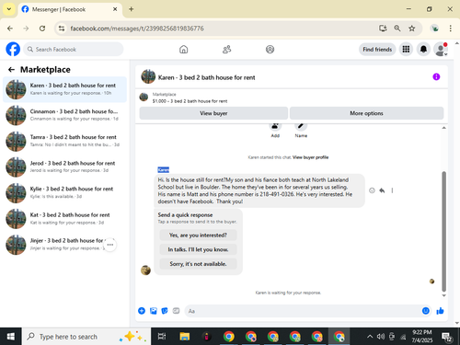Go back in browser history
This screenshot has width=460, height=345.
(10, 29)
